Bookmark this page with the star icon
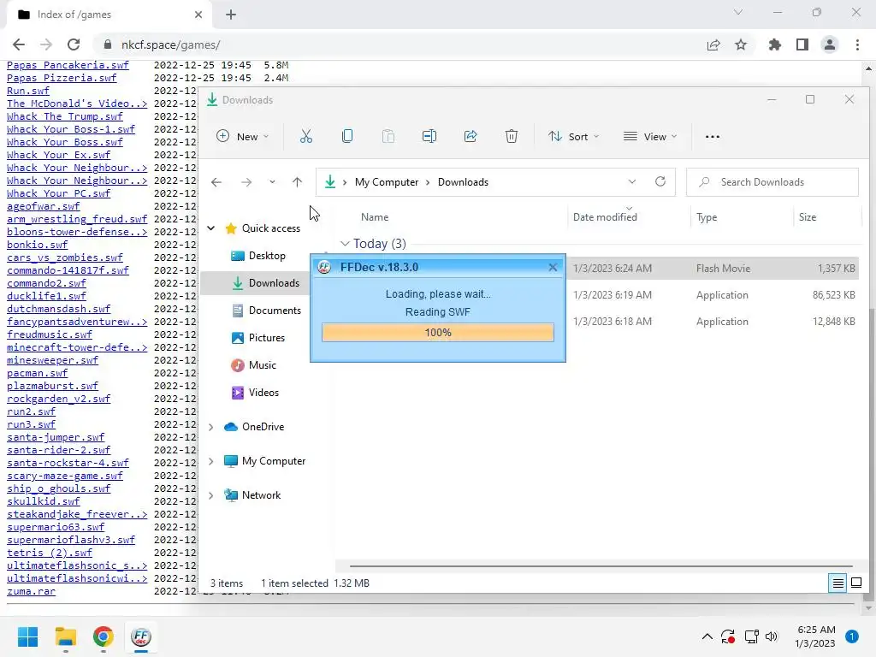 coord(741,44)
